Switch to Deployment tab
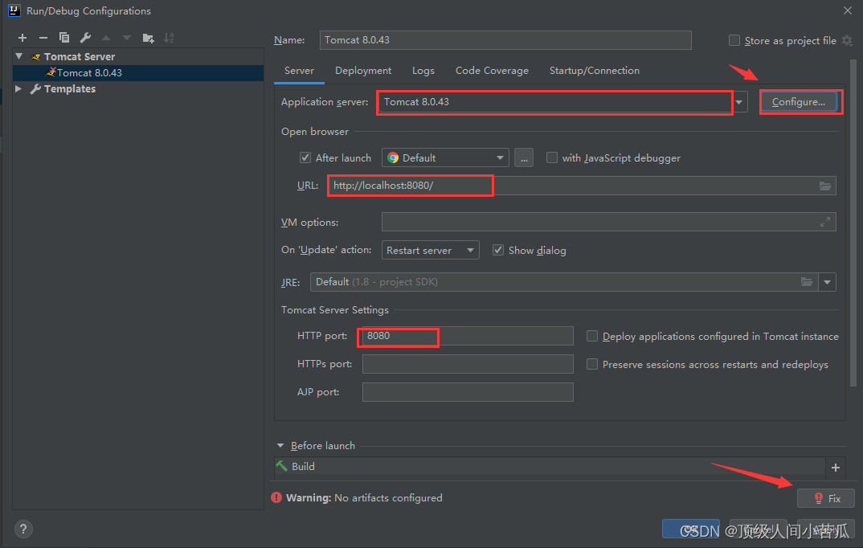 tap(363, 71)
